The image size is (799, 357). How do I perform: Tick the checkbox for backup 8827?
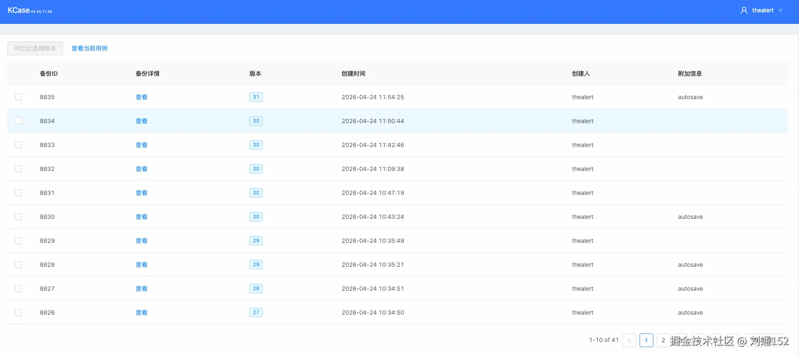[x=18, y=289]
